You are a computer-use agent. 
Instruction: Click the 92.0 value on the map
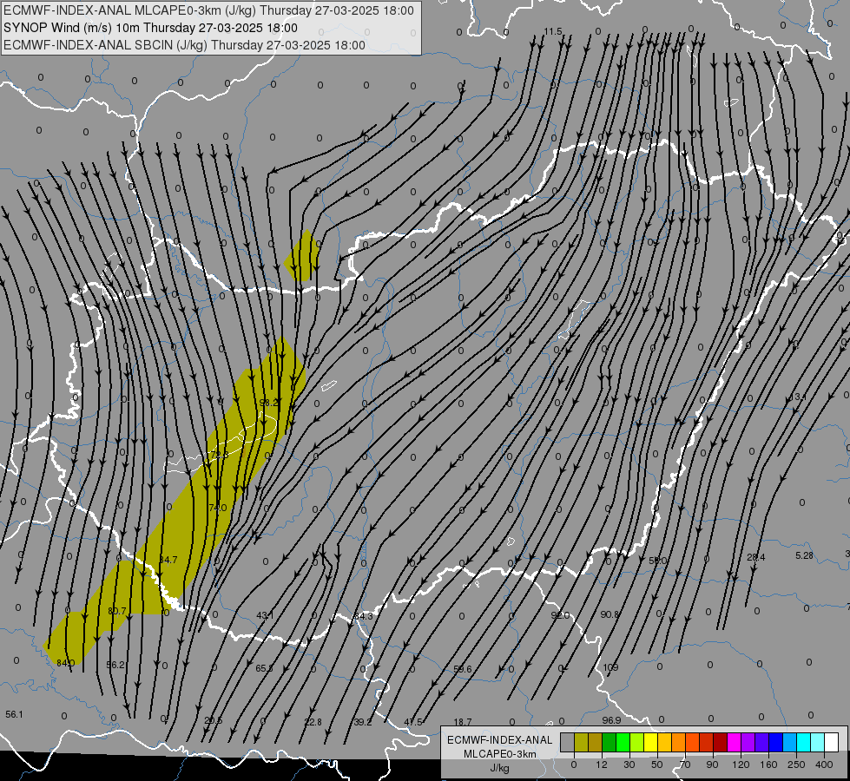560,616
